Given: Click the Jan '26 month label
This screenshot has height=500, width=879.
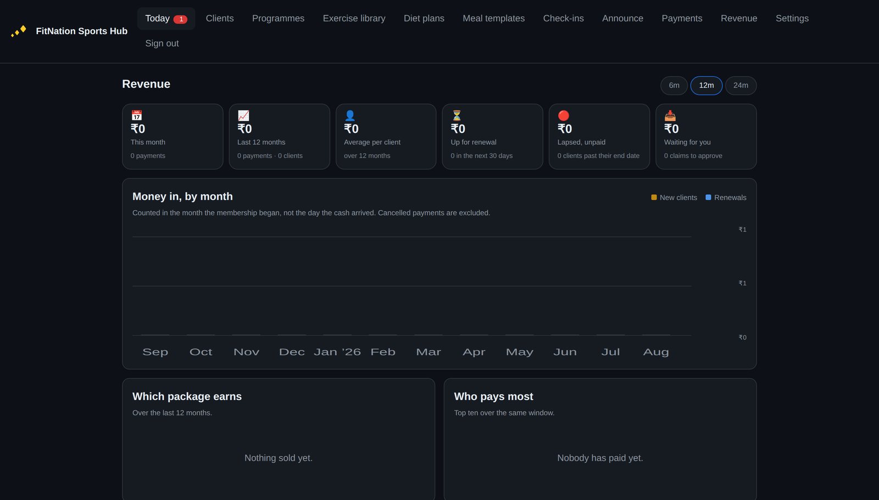Looking at the screenshot, I should [337, 352].
